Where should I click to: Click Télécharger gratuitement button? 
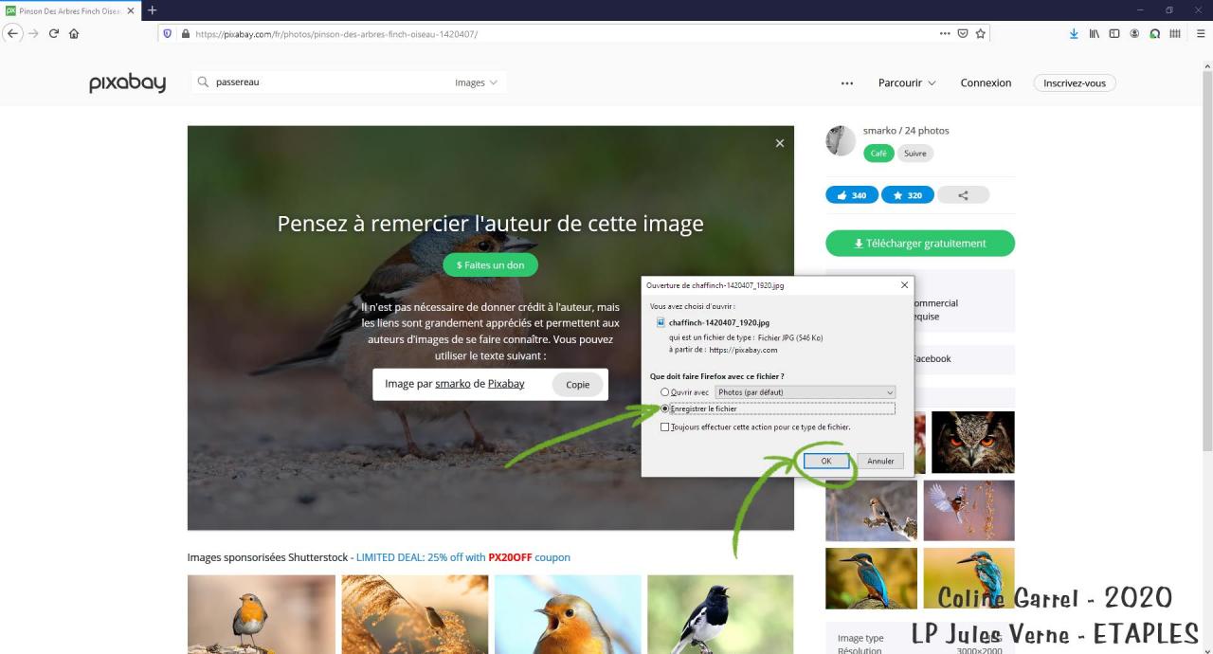pyautogui.click(x=920, y=244)
